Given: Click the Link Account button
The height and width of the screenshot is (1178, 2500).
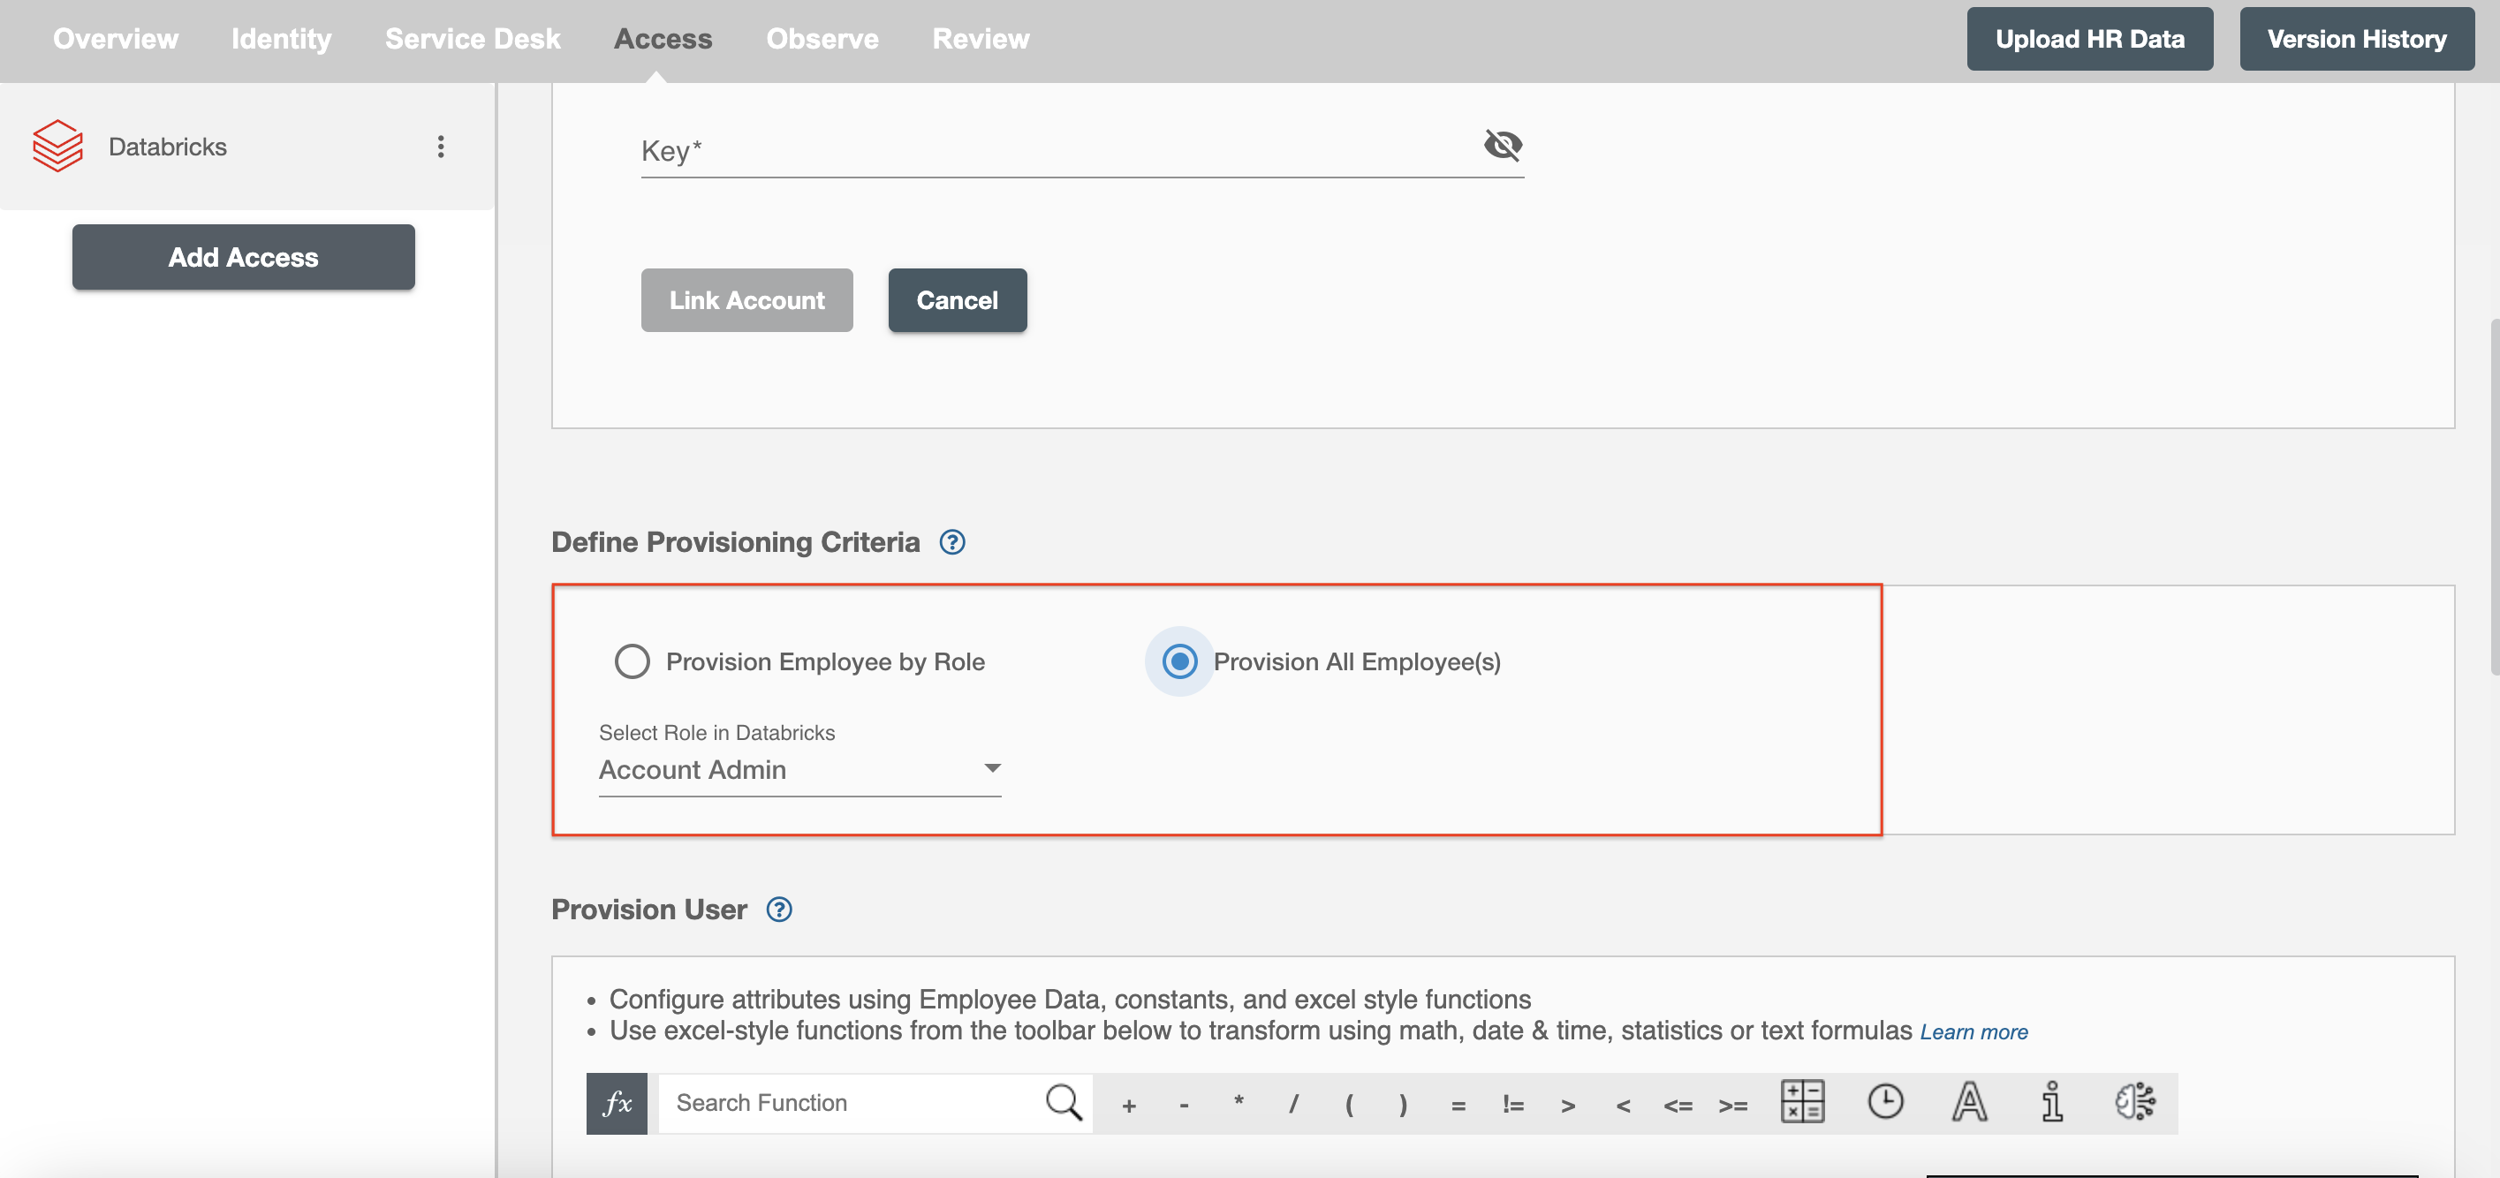Looking at the screenshot, I should 747,299.
